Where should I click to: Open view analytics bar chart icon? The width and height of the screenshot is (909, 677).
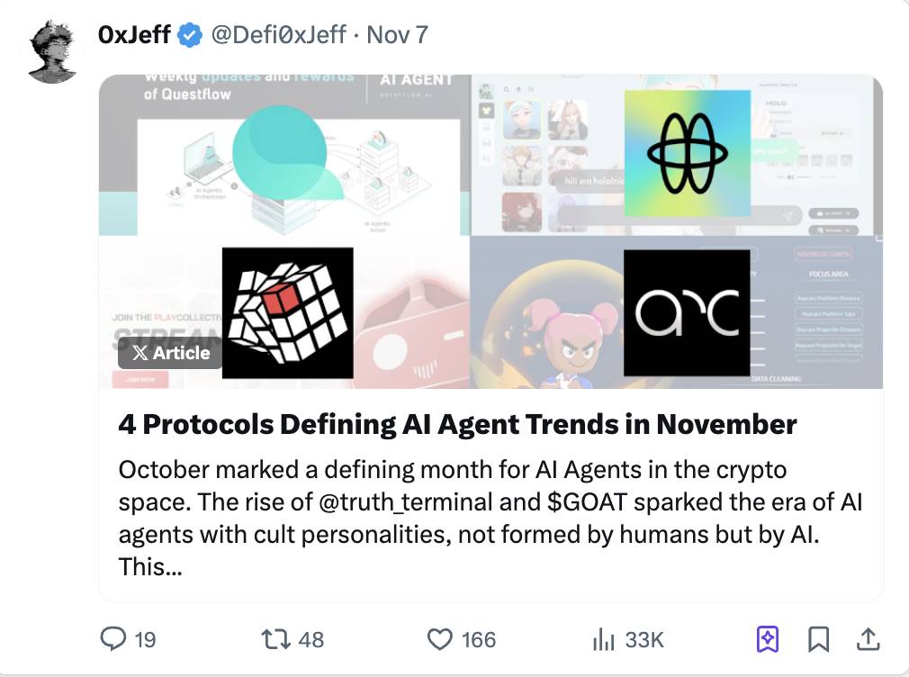pyautogui.click(x=603, y=640)
